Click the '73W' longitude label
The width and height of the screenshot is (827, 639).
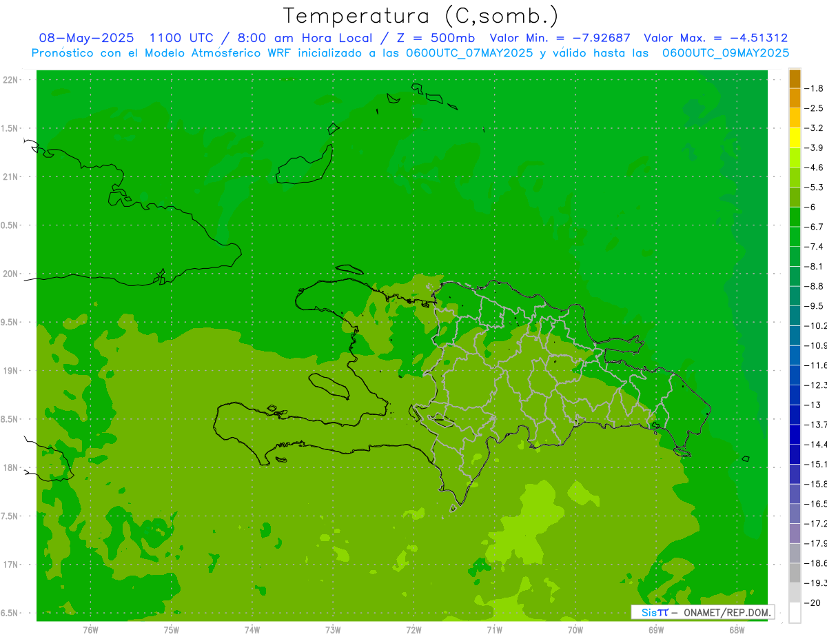333,629
